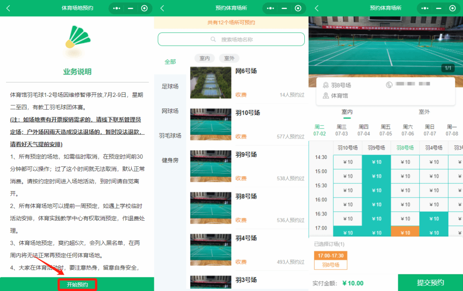Viewport: 463px width, 291px height.
Task: Click 羽9号场 column header in schedule
Action: 376,147
